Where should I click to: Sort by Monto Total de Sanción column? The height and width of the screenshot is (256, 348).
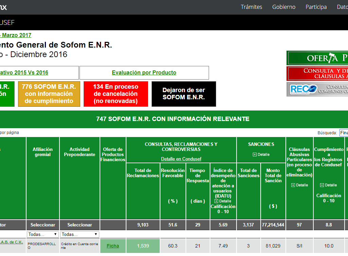pyautogui.click(x=273, y=191)
